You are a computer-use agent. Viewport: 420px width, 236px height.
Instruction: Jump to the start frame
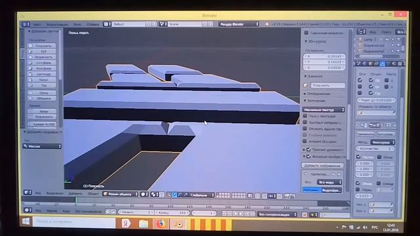coord(224,214)
